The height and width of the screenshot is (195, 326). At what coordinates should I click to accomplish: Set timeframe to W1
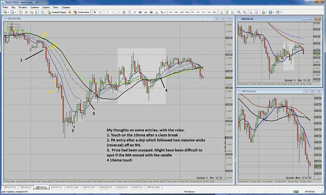pos(209,13)
